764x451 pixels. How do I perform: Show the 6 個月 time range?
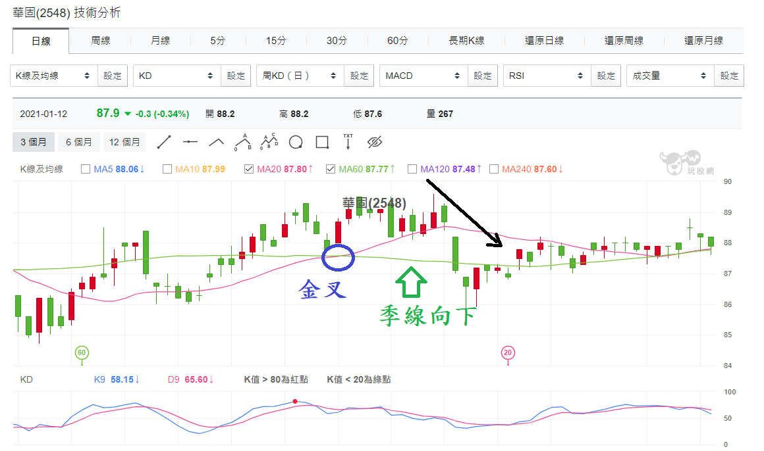click(79, 142)
